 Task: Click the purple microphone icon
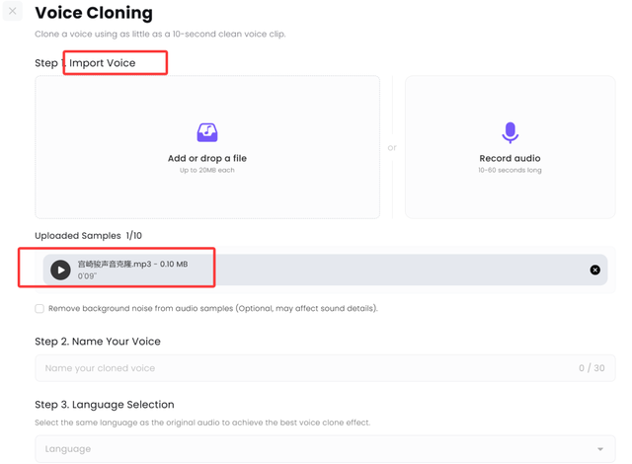click(510, 132)
